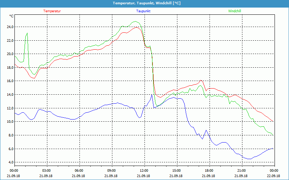Click the 03:00 x-axis time label
The image size is (289, 180).
[47, 171]
